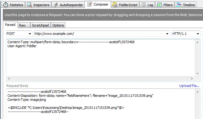Image resolution: width=203 pixels, height=119 pixels.
Task: Click the Inspectors magnifier icon
Action: [29, 5]
